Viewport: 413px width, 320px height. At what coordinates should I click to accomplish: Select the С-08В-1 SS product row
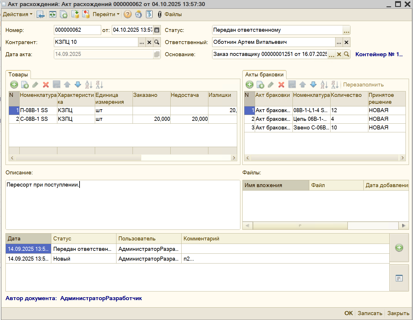123,119
